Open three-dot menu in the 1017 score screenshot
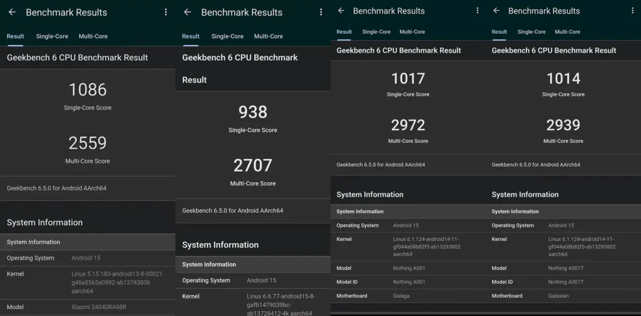Viewport: 641px width, 316px height. 477,11
